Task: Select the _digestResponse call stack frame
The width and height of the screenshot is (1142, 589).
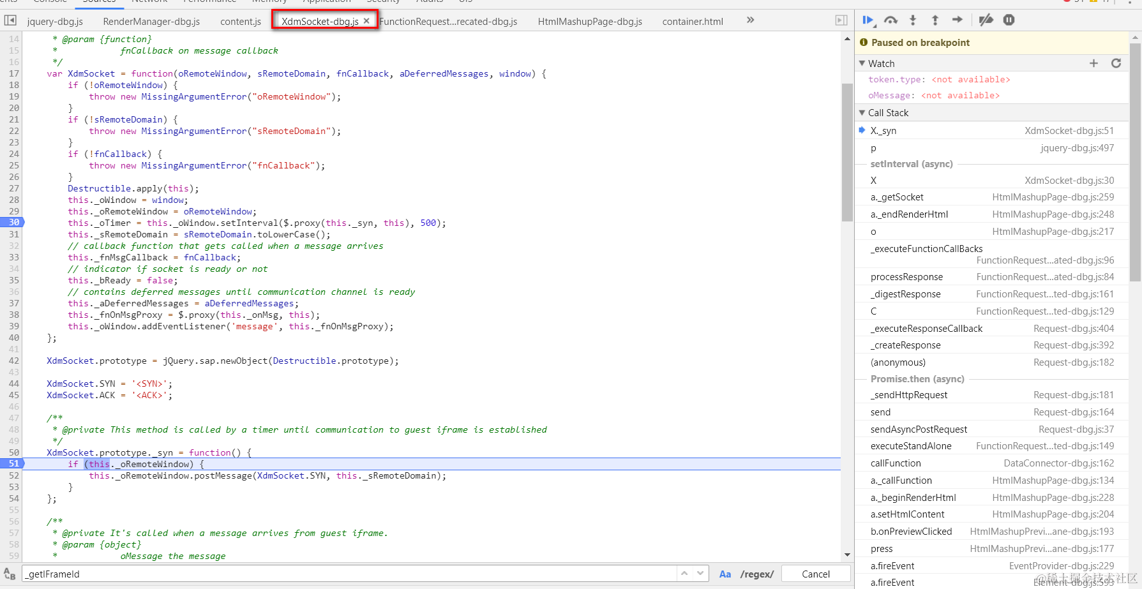Action: (x=992, y=294)
